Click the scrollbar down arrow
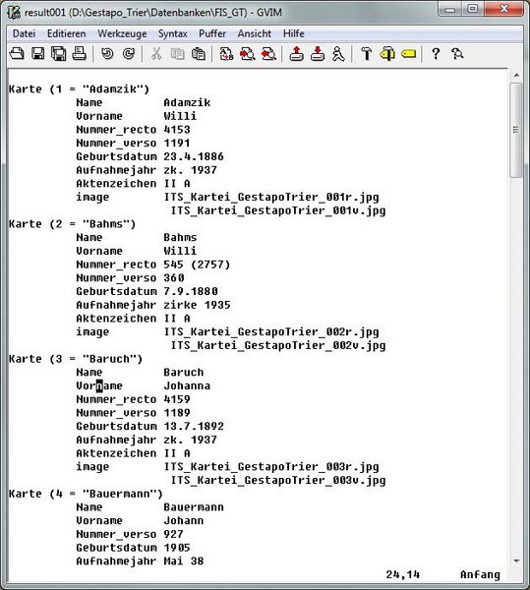Image resolution: width=530 pixels, height=590 pixels. (x=516, y=560)
